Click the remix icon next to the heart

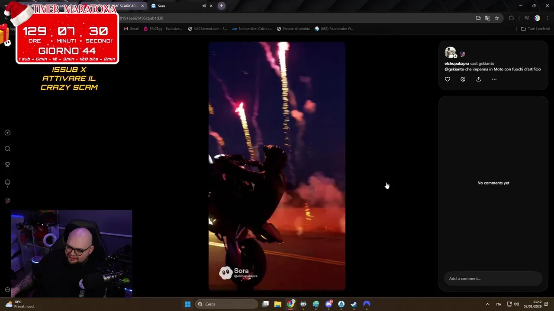[x=463, y=79]
